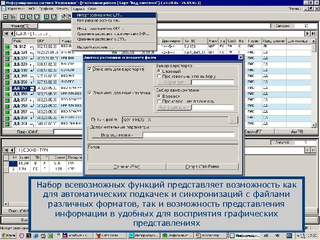Screen dimensions: 320x240
Task: Click the EN language indicator in tray
Action: pyautogui.click(x=289, y=236)
